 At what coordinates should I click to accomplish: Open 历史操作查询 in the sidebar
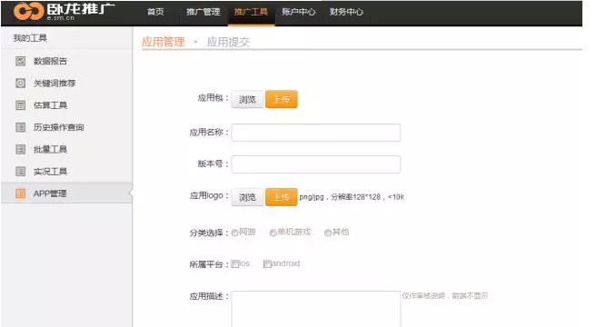tap(58, 127)
